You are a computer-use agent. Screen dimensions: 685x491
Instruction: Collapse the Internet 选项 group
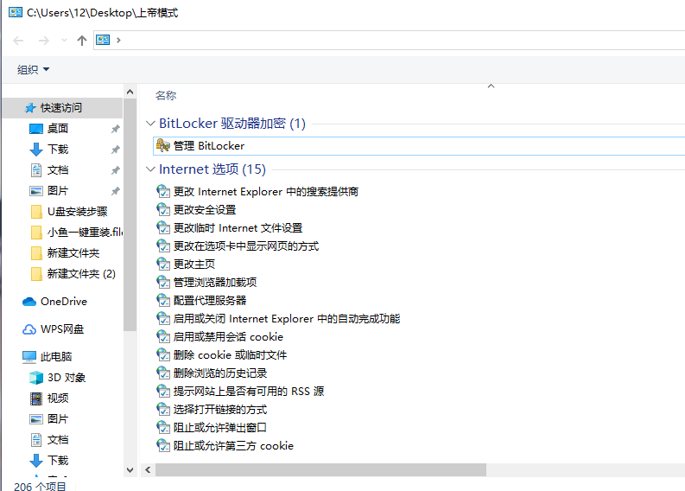tap(150, 169)
